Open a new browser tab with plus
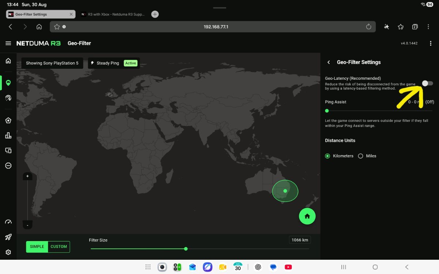 coord(155,14)
